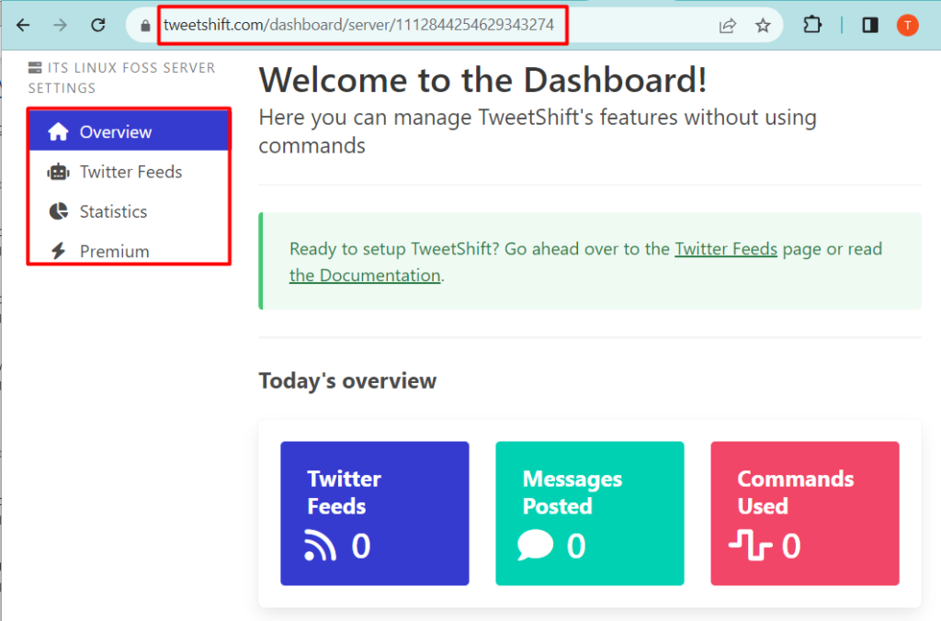Screen dimensions: 941x621
Task: Click the robot icon for Twitter Feeds
Action: [58, 172]
